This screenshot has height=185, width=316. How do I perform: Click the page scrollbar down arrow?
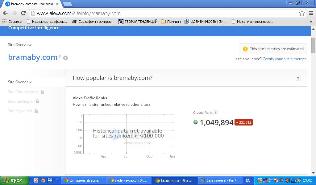313,173
